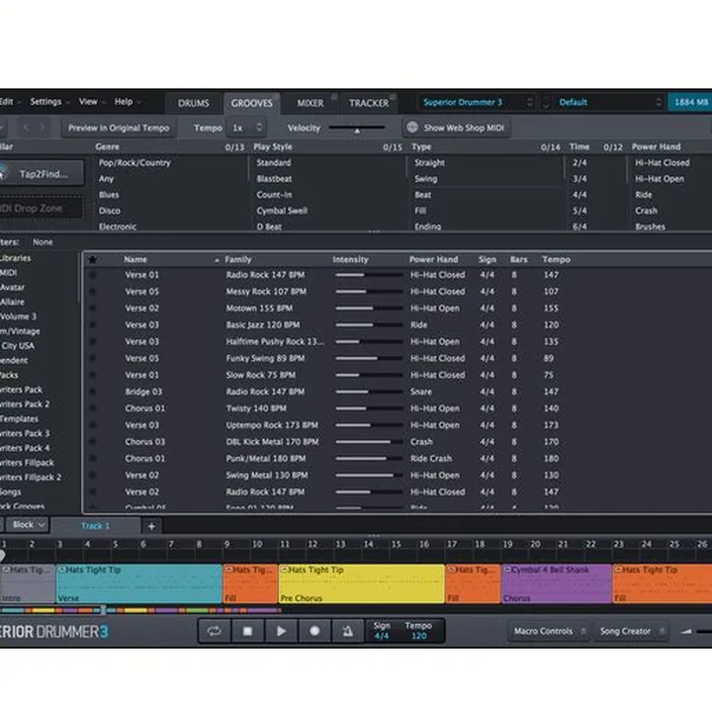712x712 pixels.
Task: Select the Track 1 tab
Action: click(x=95, y=526)
